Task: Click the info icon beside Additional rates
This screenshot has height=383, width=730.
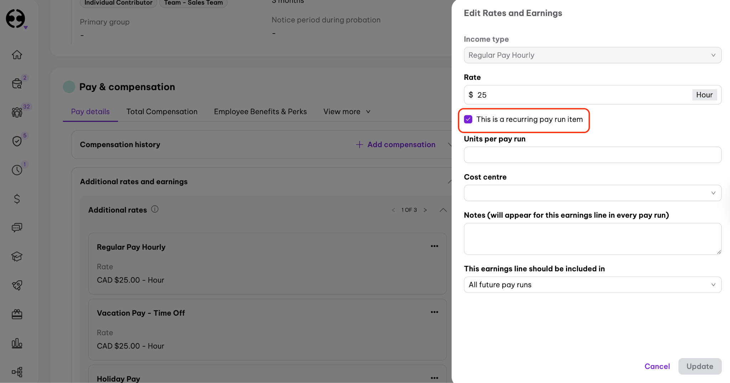Action: coord(155,209)
